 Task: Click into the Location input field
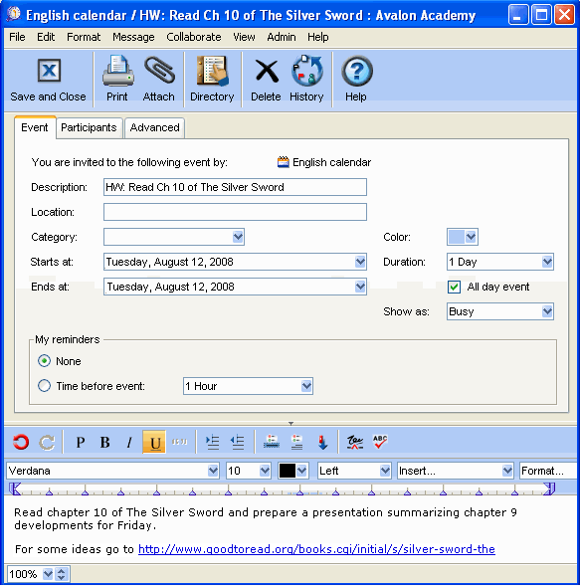pos(235,212)
